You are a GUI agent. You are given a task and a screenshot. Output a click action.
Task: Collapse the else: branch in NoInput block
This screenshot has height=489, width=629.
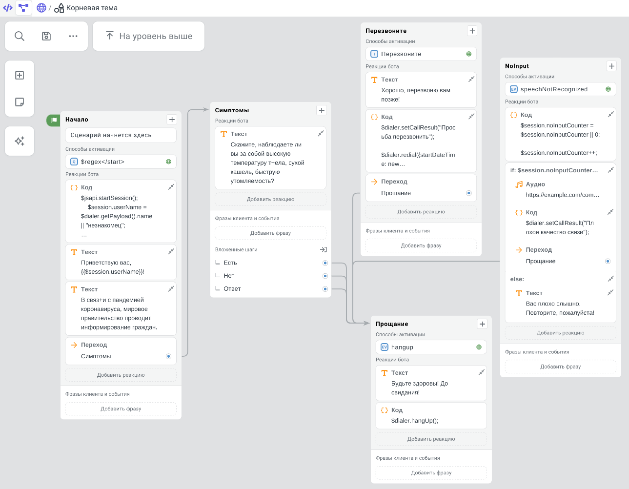coord(610,279)
